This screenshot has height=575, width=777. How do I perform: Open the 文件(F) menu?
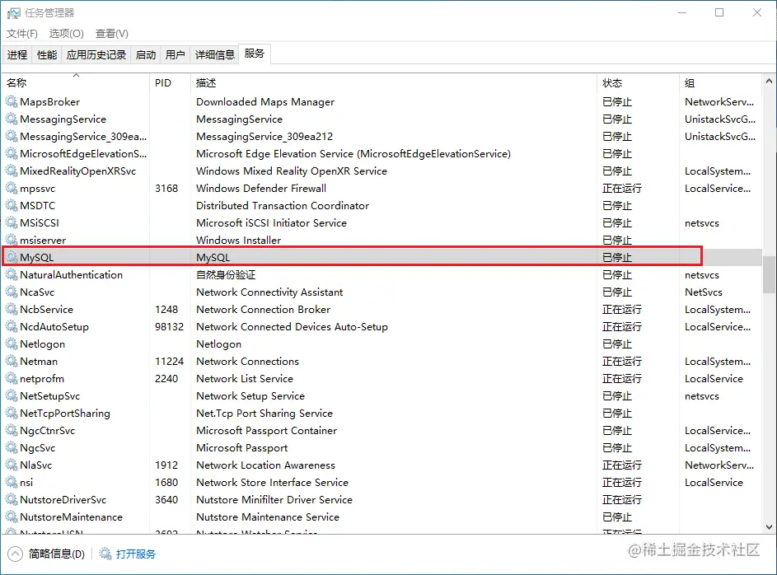[x=21, y=33]
